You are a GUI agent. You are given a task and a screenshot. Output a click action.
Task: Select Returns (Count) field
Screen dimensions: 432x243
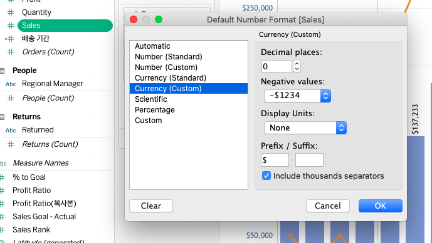pyautogui.click(x=50, y=144)
